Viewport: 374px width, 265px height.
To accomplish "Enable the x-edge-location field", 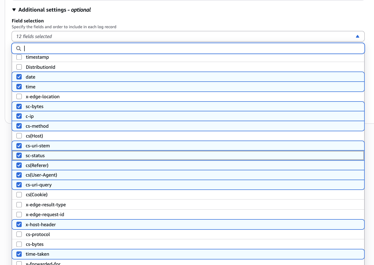I will click(19, 96).
